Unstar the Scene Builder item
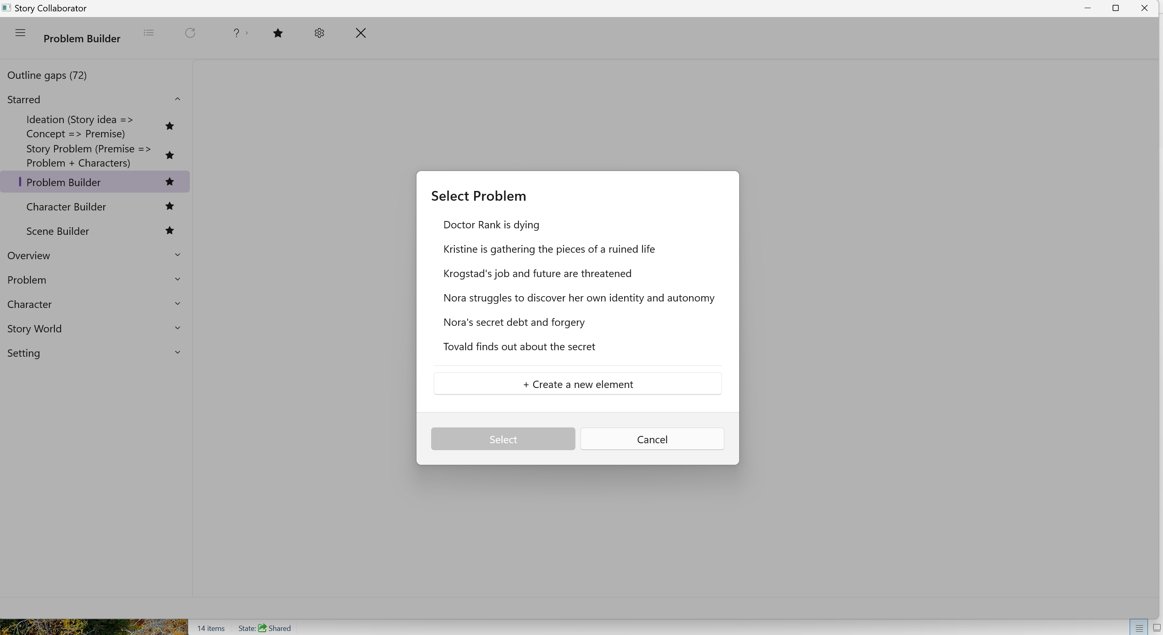Image resolution: width=1163 pixels, height=635 pixels. (170, 230)
